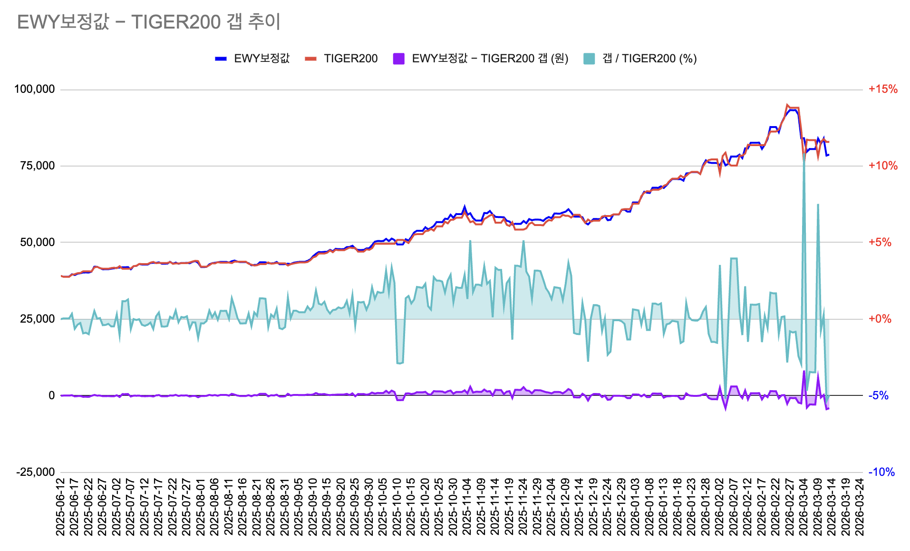910x551 pixels.
Task: Click the '갭 / TIGER200 (%)' legend label
Action: click(x=649, y=59)
